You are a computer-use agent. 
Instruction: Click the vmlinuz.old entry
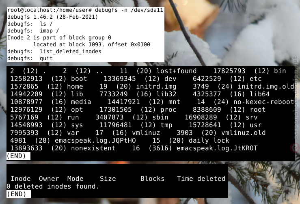pos(243,132)
